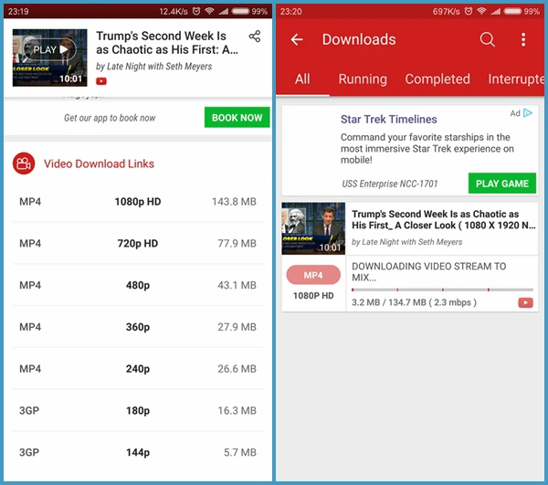Screen dimensions: 548x485
Task: Tap the alarm icon in the left status bar
Action: point(196,11)
